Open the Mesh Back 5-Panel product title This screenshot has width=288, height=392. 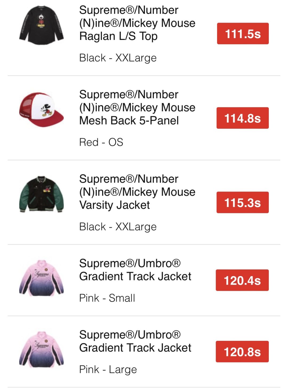[137, 107]
